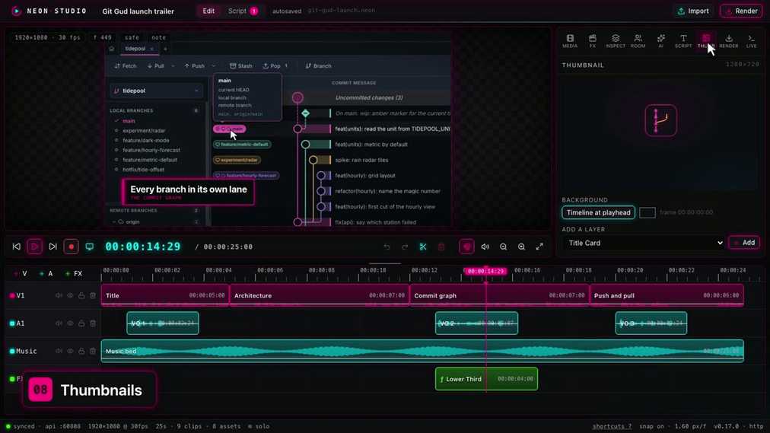Hide the A1 track with eye icon
The width and height of the screenshot is (770, 433).
pyautogui.click(x=70, y=323)
